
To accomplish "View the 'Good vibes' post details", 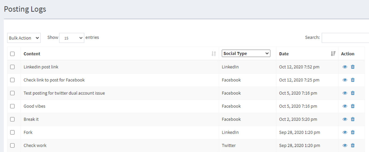I will 345,106.
